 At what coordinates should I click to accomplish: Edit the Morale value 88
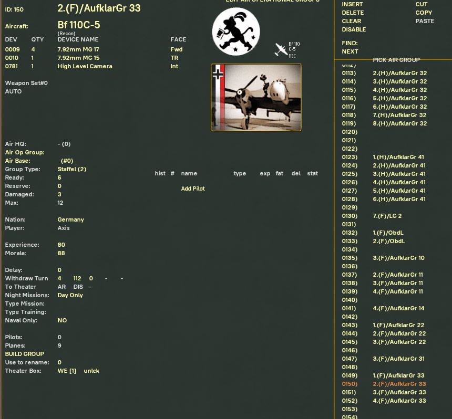tap(61, 253)
